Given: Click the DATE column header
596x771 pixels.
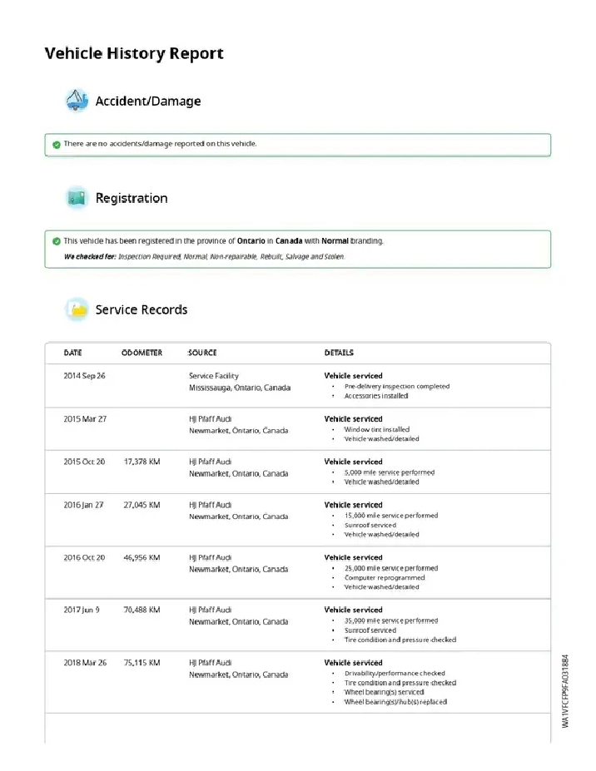Looking at the screenshot, I should pyautogui.click(x=72, y=353).
